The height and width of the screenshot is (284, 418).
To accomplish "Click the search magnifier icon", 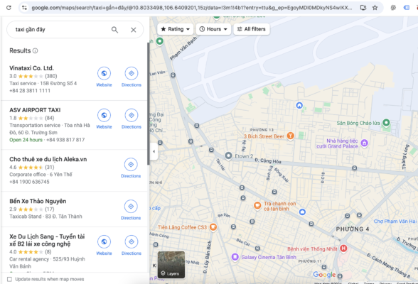I will coord(114,30).
